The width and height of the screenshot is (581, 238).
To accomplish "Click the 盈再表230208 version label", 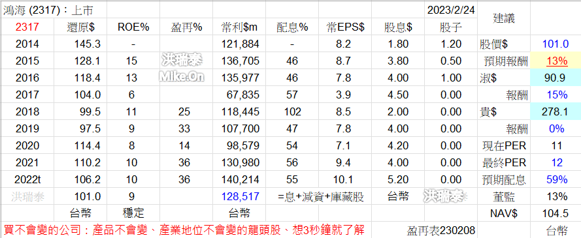I will 440,231.
